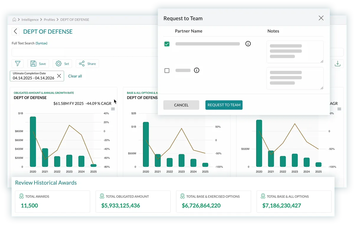
Task: Click the back arrow beside DEPT OF DEFENSE
Action: pyautogui.click(x=15, y=32)
